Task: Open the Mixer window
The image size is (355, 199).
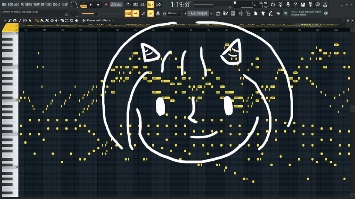Action: (240, 14)
